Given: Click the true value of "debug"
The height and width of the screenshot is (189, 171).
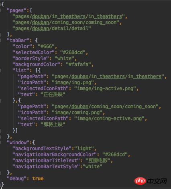Looking at the screenshot, I should 38,179.
